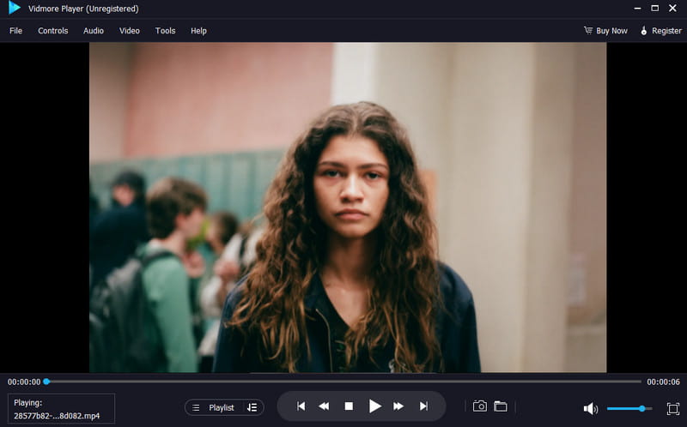
Task: Enter fullscreen mode
Action: click(672, 408)
